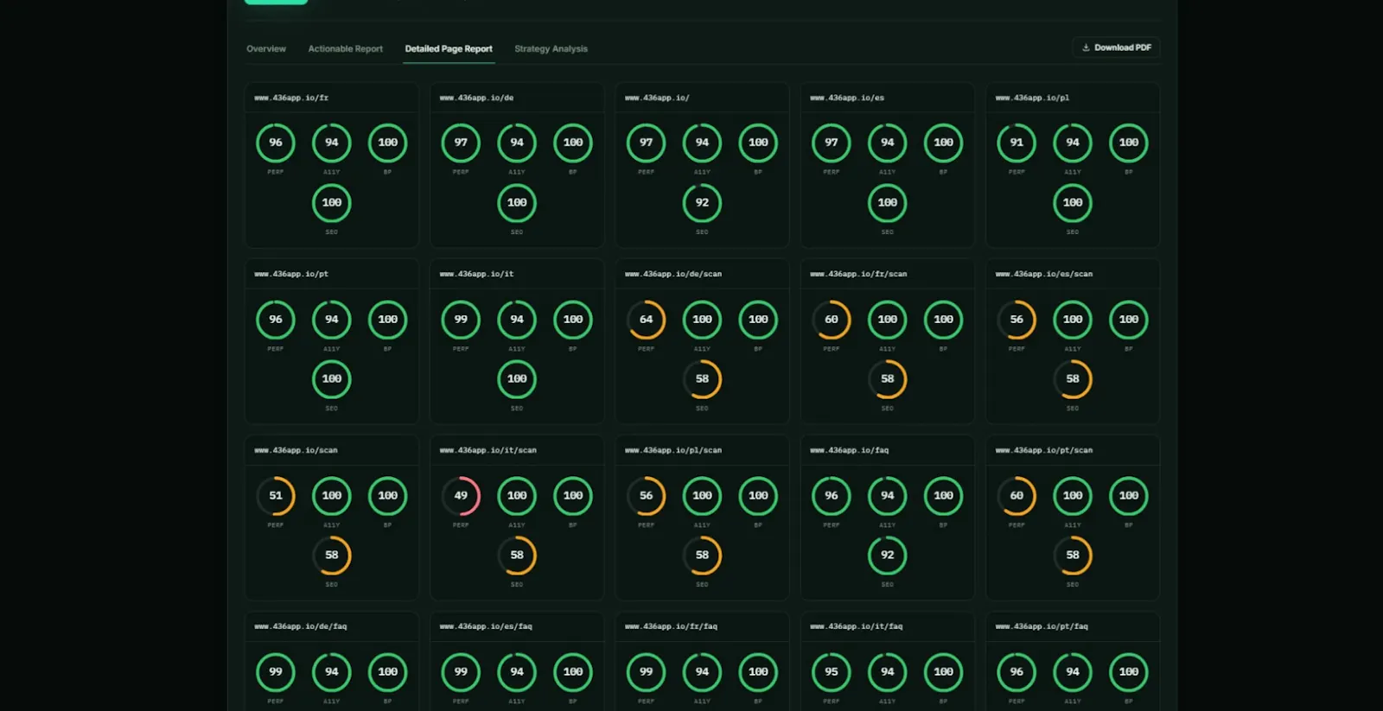Click the www.436app.io/pl page title
This screenshot has height=711, width=1383.
pos(1032,98)
